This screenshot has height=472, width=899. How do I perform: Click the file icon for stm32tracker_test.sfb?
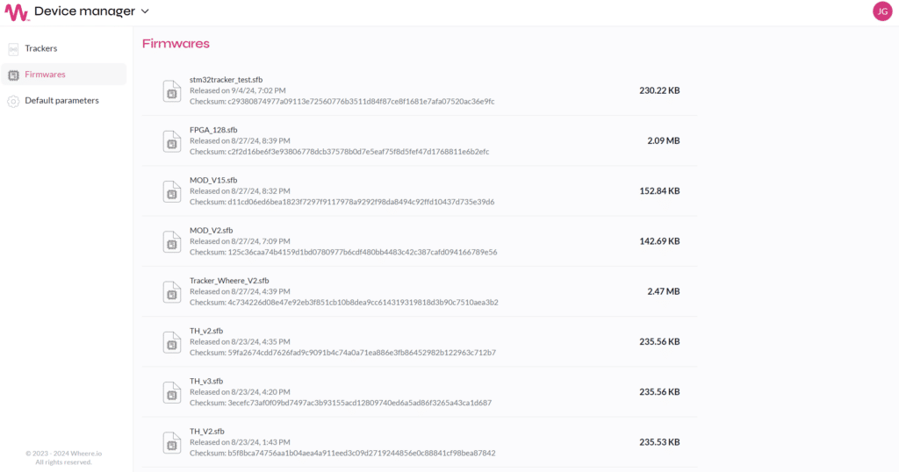click(x=172, y=91)
